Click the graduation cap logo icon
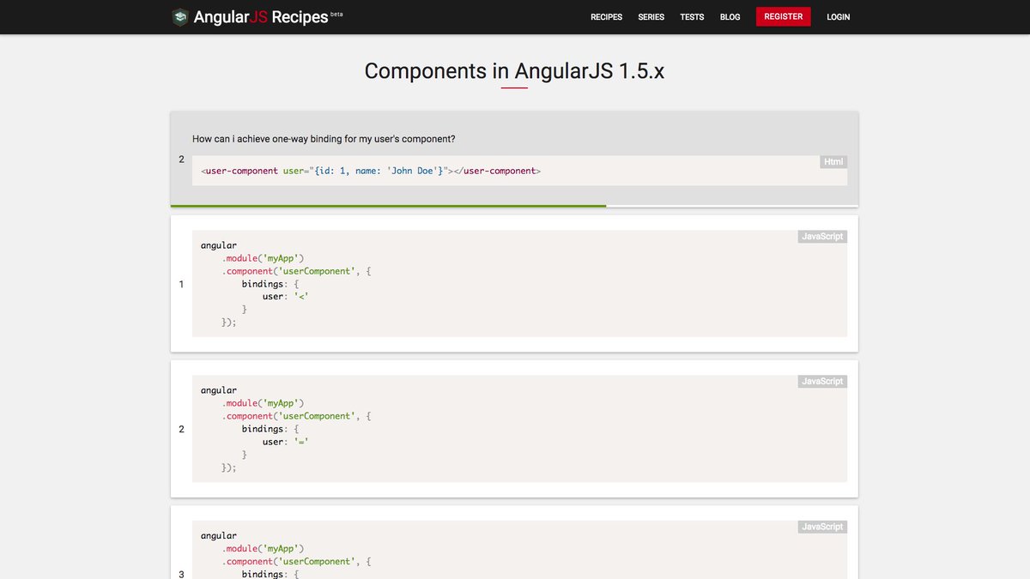This screenshot has width=1030, height=579. pos(180,16)
